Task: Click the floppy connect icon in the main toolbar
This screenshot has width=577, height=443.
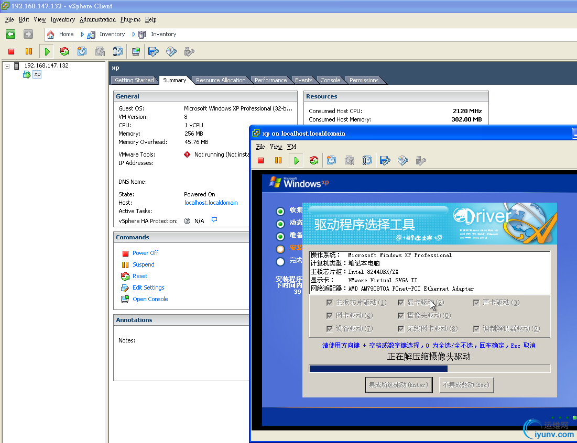Action: coord(153,51)
